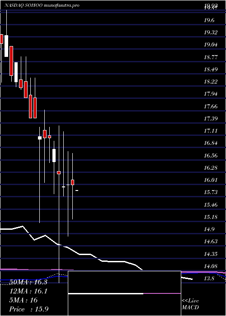Click the 5MA : 16 label
Viewport: 226px width, 316px height.
(x=24, y=300)
